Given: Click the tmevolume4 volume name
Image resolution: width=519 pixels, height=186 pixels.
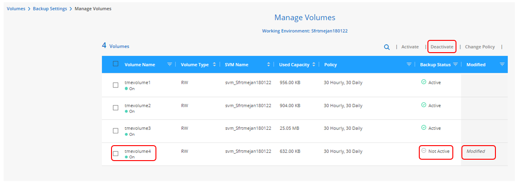Looking at the screenshot, I should (x=137, y=151).
